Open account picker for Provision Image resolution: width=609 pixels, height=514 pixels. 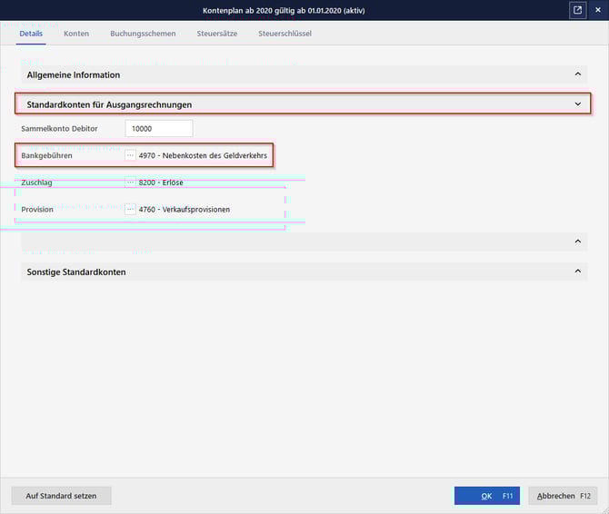tap(130, 210)
